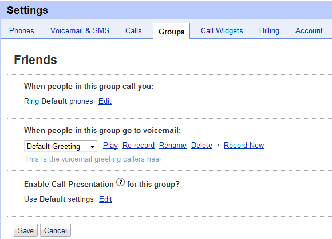Viewport: 332px width, 239px height.
Task: Cancel the group settings changes
Action: click(56, 230)
